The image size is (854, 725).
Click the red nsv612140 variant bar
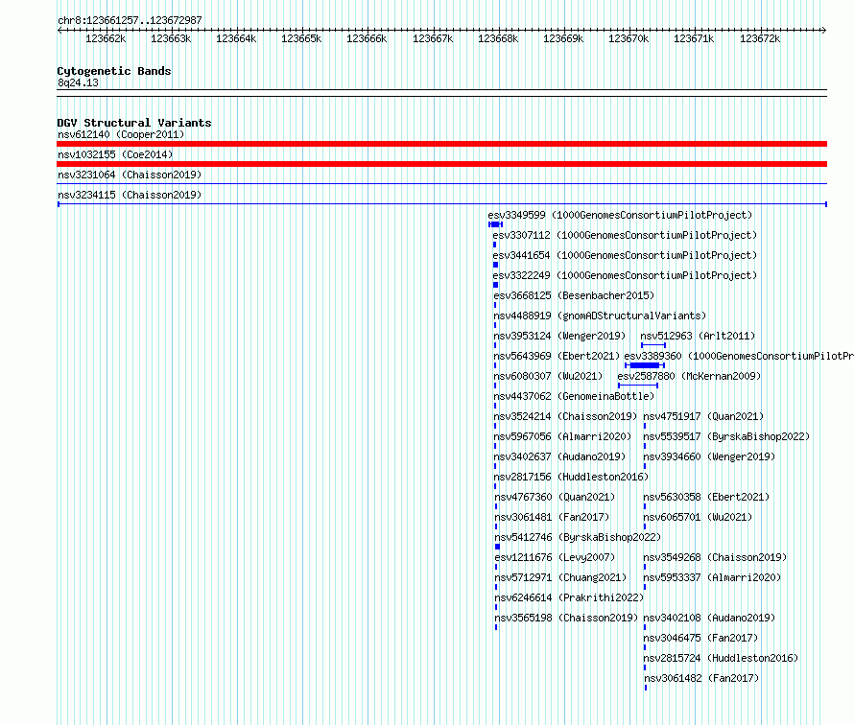(441, 144)
